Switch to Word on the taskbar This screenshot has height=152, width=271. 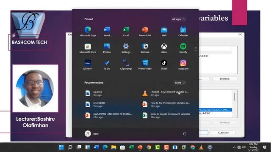pyautogui.click(x=96, y=147)
